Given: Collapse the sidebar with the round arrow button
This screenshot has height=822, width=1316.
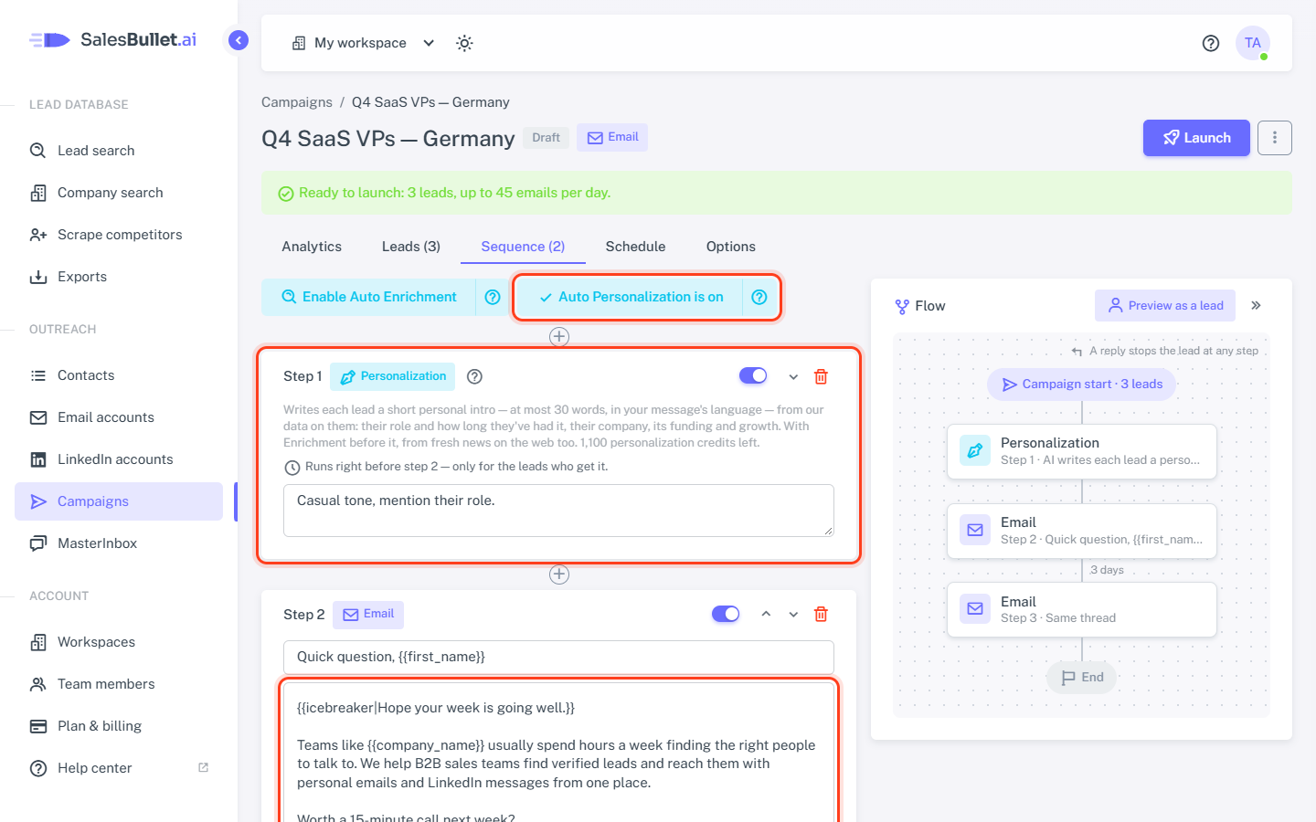Looking at the screenshot, I should [x=239, y=40].
